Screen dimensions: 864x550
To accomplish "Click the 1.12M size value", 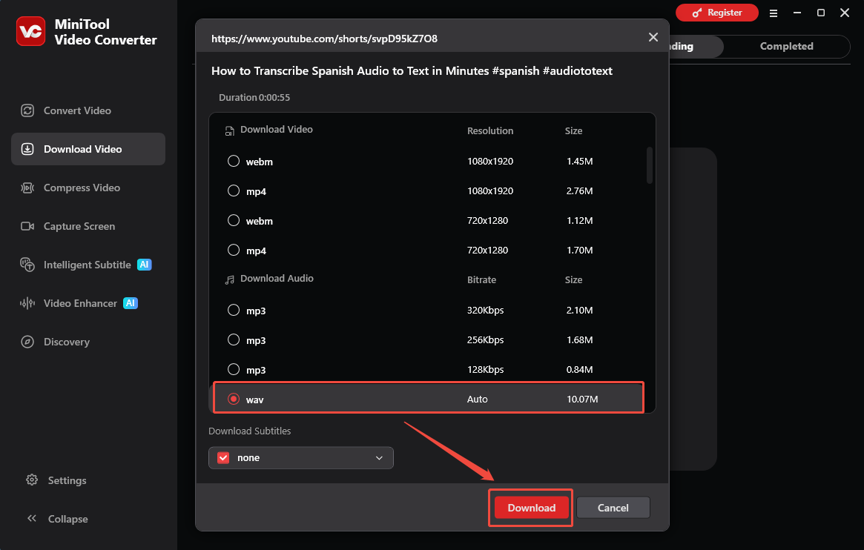I will pyautogui.click(x=580, y=221).
